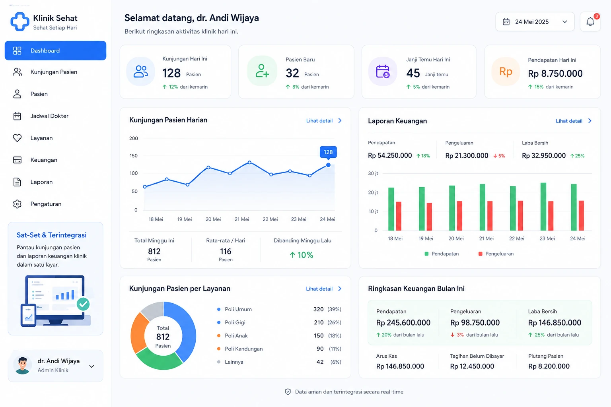Open notifications with the bell icon
Image resolution: width=611 pixels, height=407 pixels.
point(590,21)
